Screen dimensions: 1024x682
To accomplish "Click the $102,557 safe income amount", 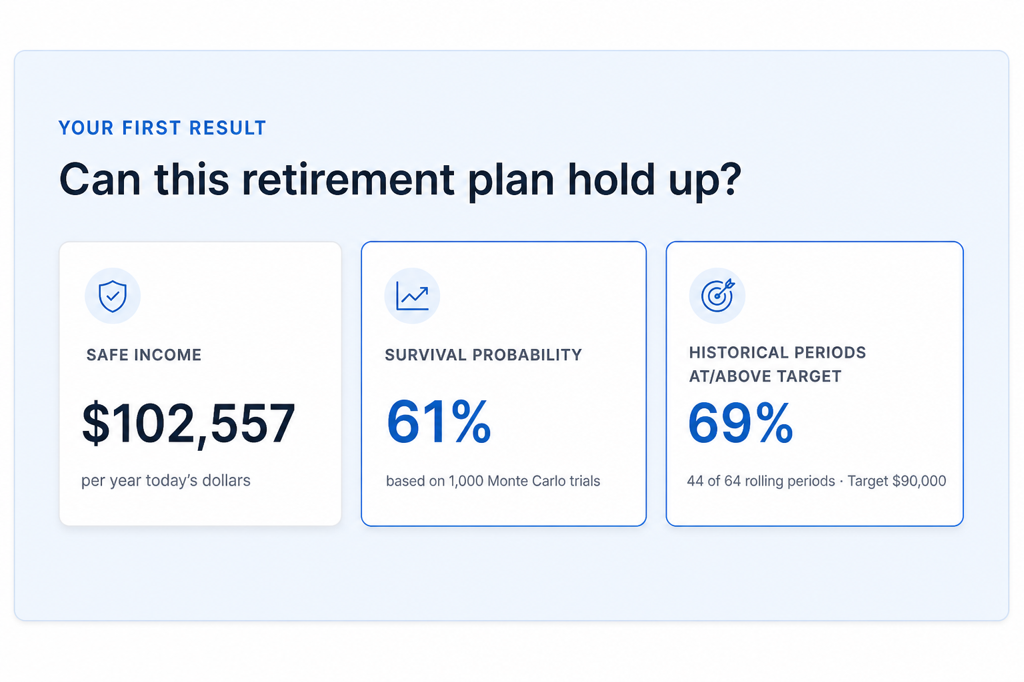I will click(188, 424).
